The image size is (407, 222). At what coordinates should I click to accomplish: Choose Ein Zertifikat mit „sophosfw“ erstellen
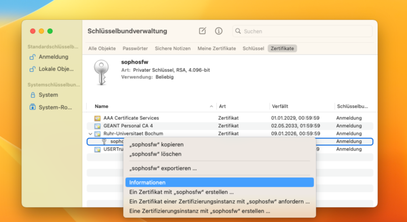[x=220, y=192]
